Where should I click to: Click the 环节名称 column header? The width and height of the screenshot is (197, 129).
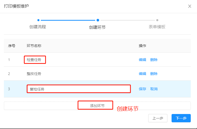point(34,46)
